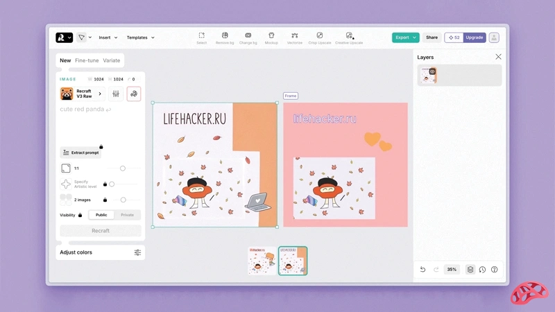555x312 pixels.
Task: Select the highlighted second thumbnail below canvas
Action: [x=293, y=261]
